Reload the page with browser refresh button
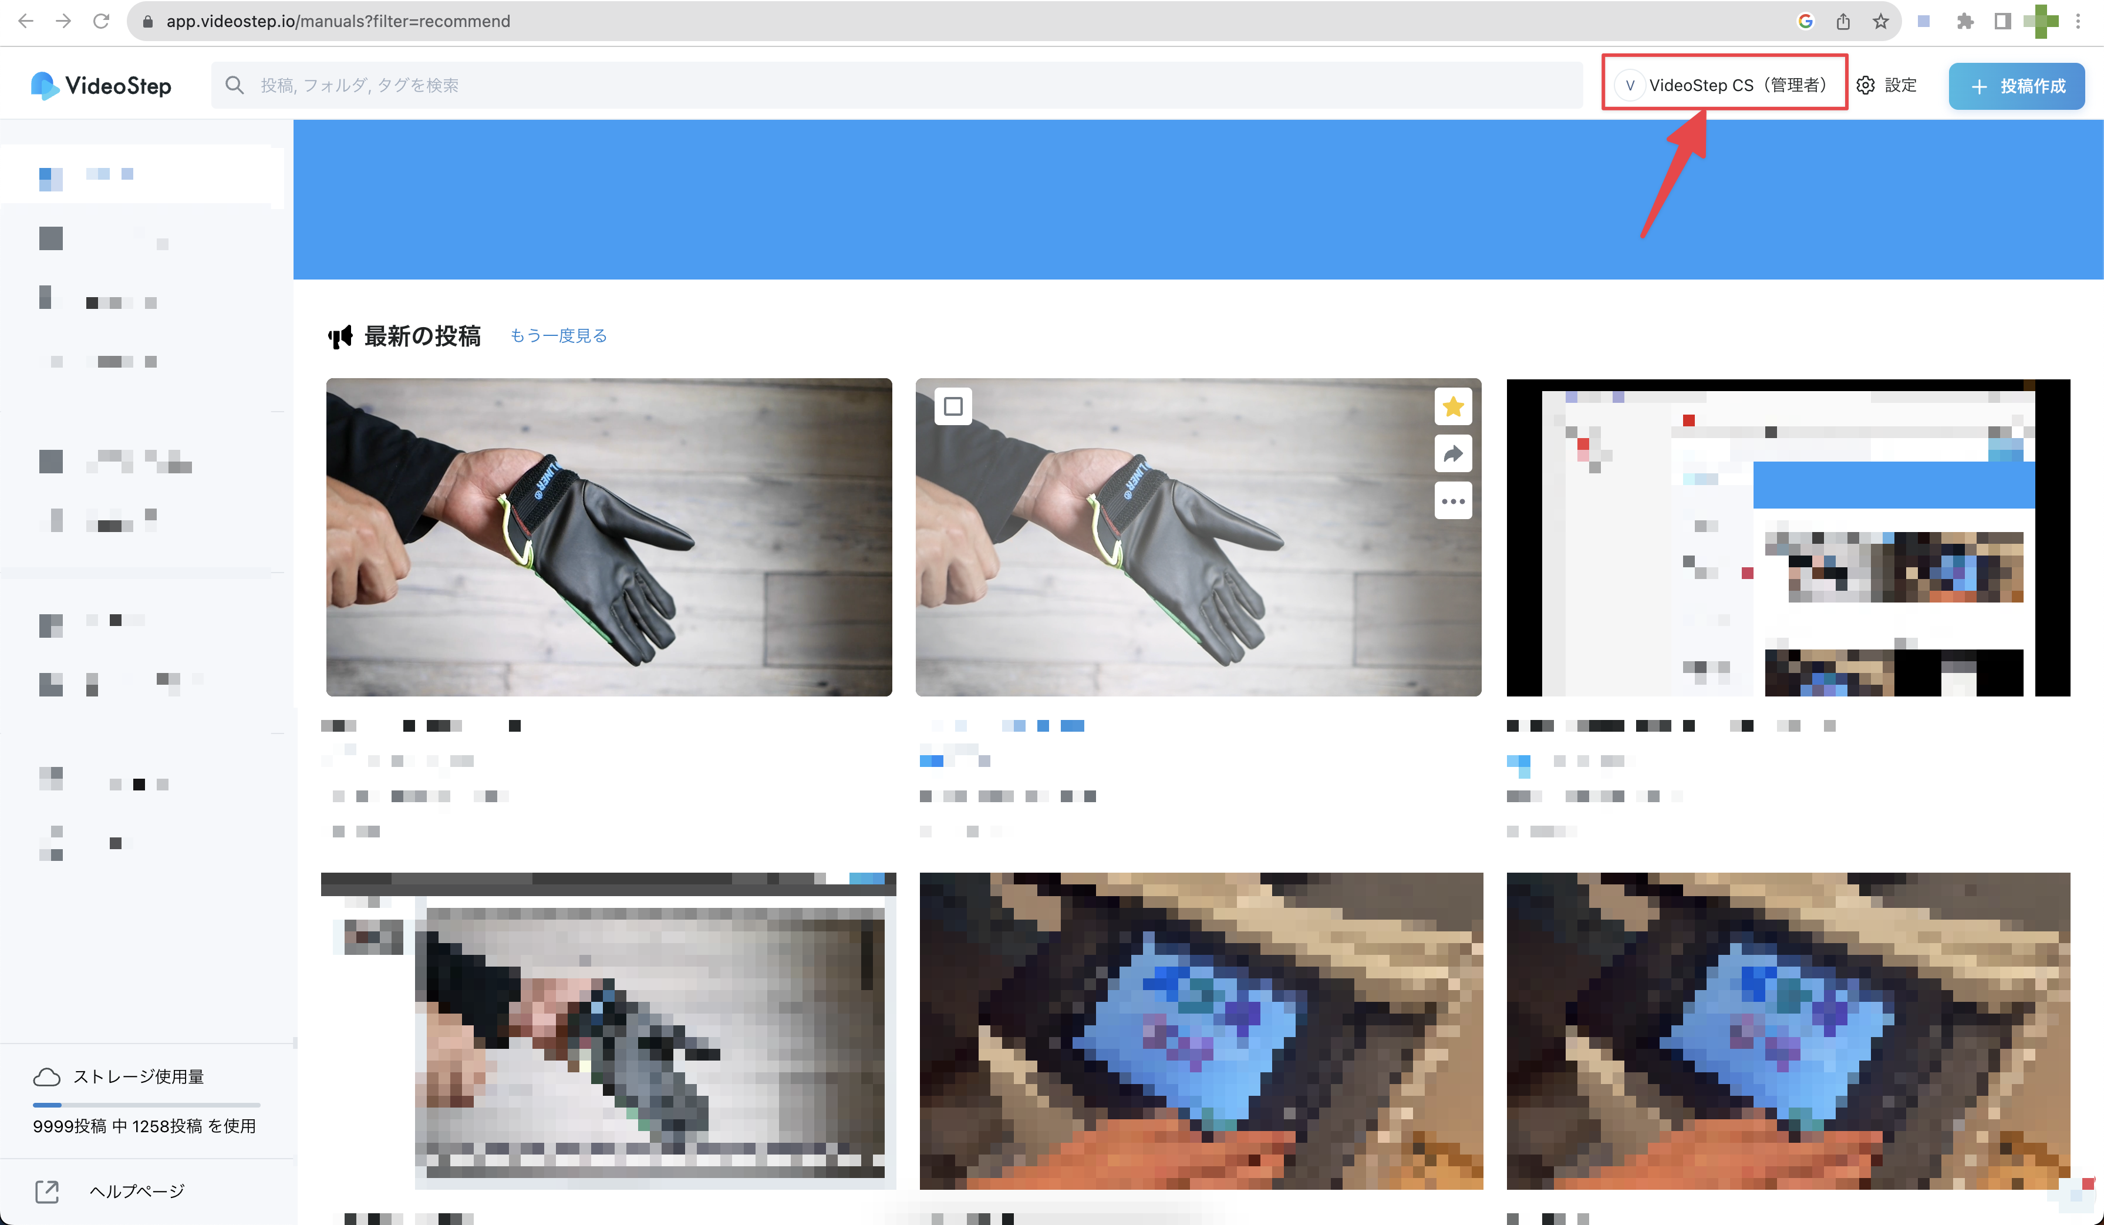 coord(101,22)
